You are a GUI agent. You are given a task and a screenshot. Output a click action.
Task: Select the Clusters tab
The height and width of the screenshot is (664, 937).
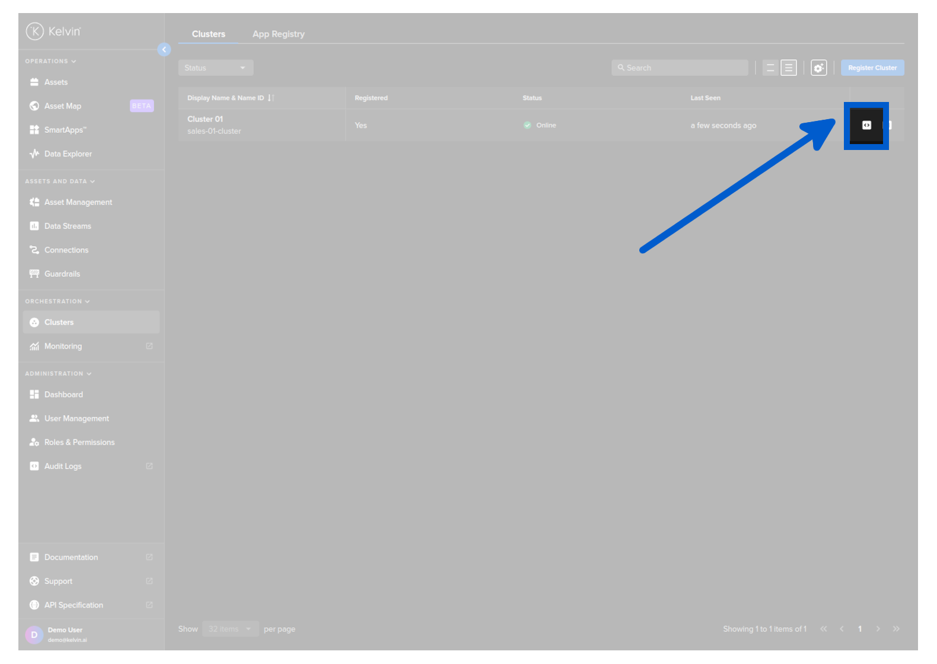208,34
